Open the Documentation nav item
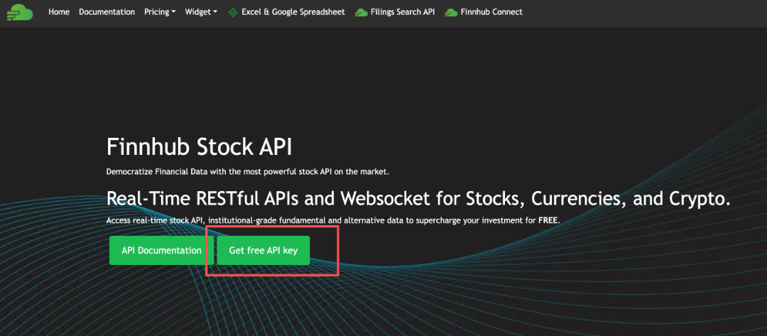Viewport: 767px width, 336px height. (x=107, y=12)
